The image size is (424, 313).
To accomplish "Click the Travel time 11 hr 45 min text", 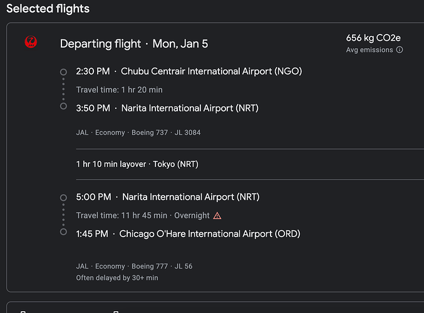I will 122,215.
